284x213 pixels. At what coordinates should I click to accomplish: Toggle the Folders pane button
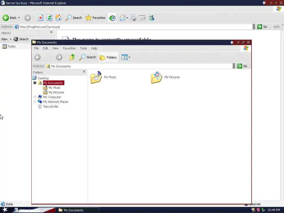(x=108, y=57)
